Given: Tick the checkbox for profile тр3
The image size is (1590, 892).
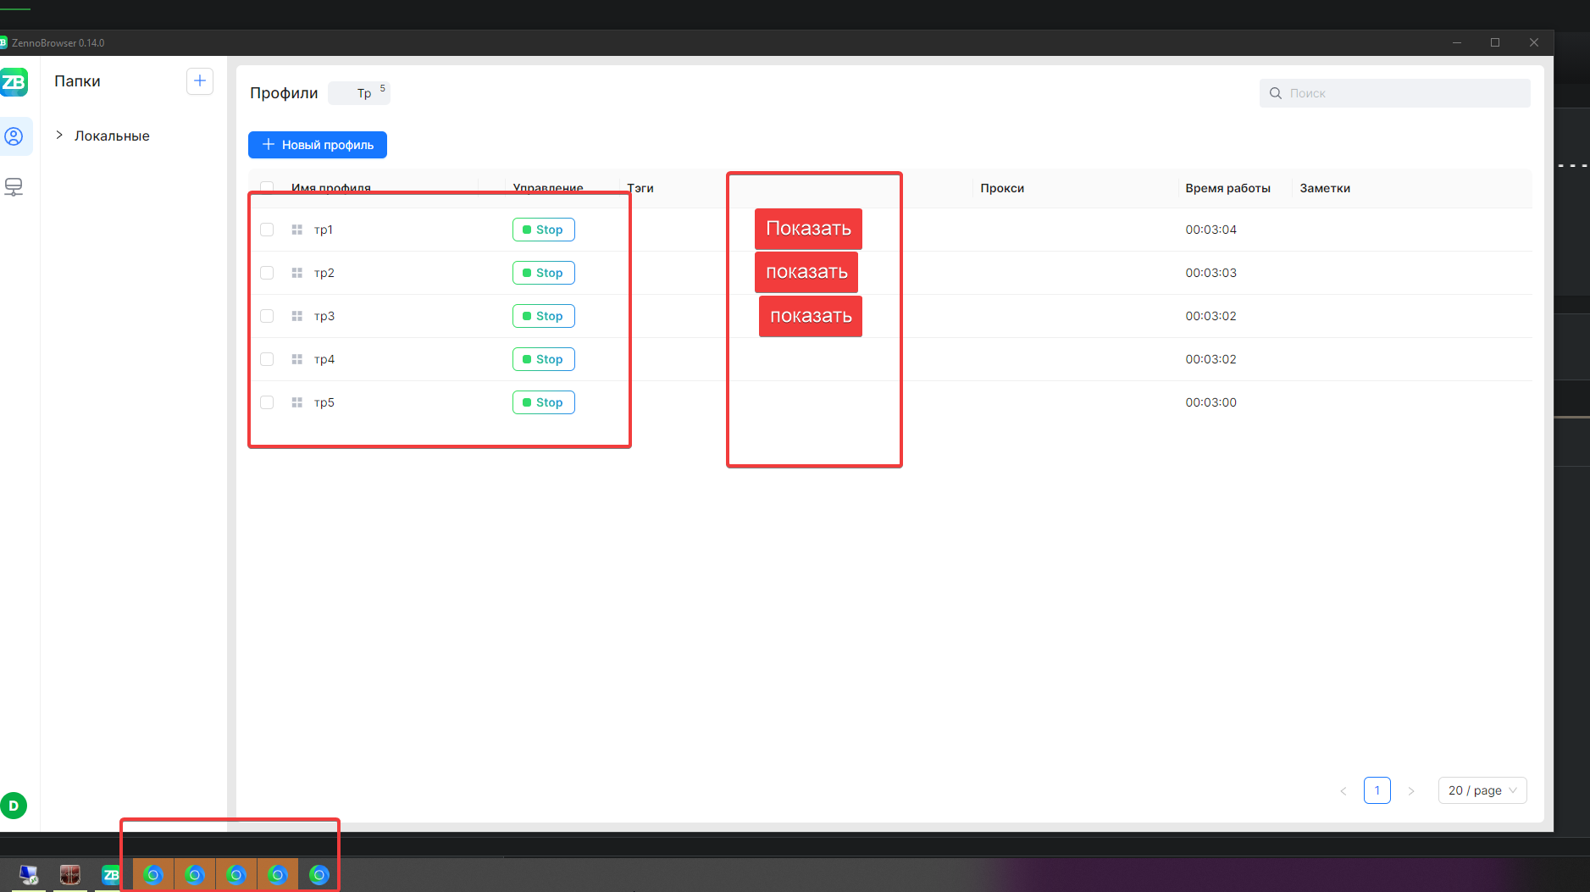Looking at the screenshot, I should point(267,316).
